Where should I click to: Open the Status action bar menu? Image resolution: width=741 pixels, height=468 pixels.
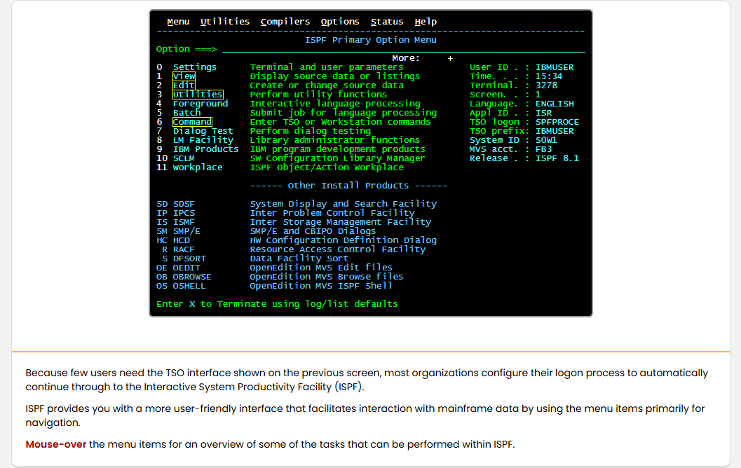387,22
